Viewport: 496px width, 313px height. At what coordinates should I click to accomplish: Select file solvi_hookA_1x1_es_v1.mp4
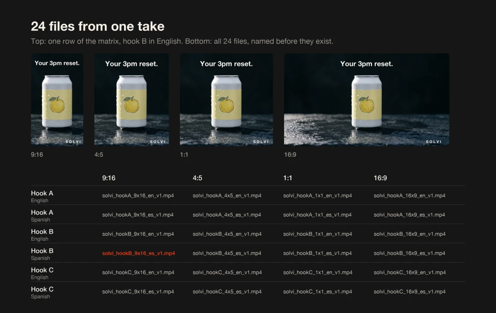(x=317, y=215)
